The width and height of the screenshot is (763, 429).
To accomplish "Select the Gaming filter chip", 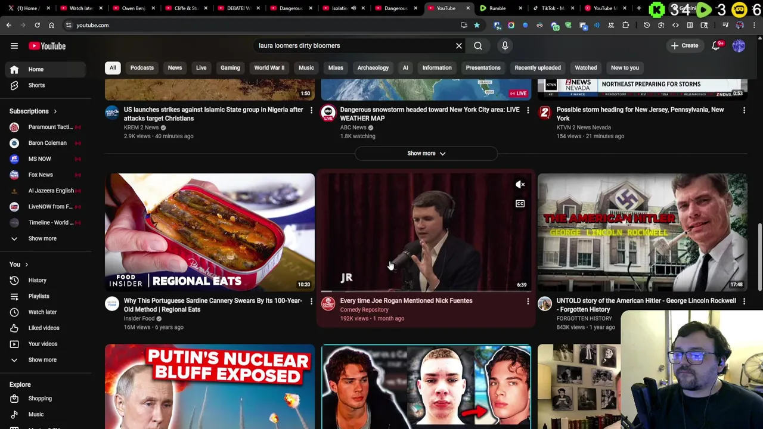I will point(230,67).
